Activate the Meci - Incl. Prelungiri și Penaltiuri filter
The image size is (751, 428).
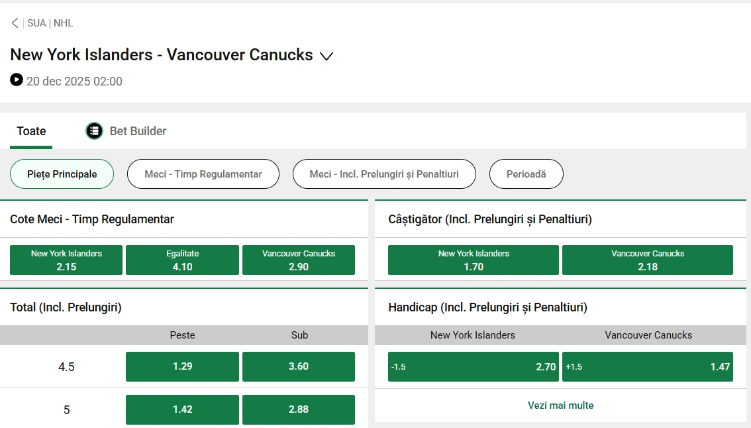(384, 174)
